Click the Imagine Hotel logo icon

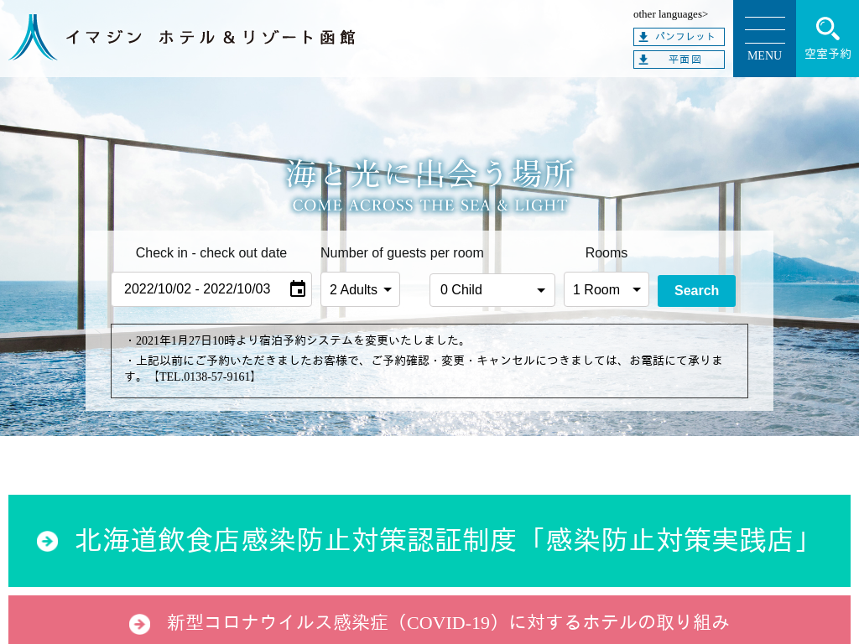tap(33, 38)
